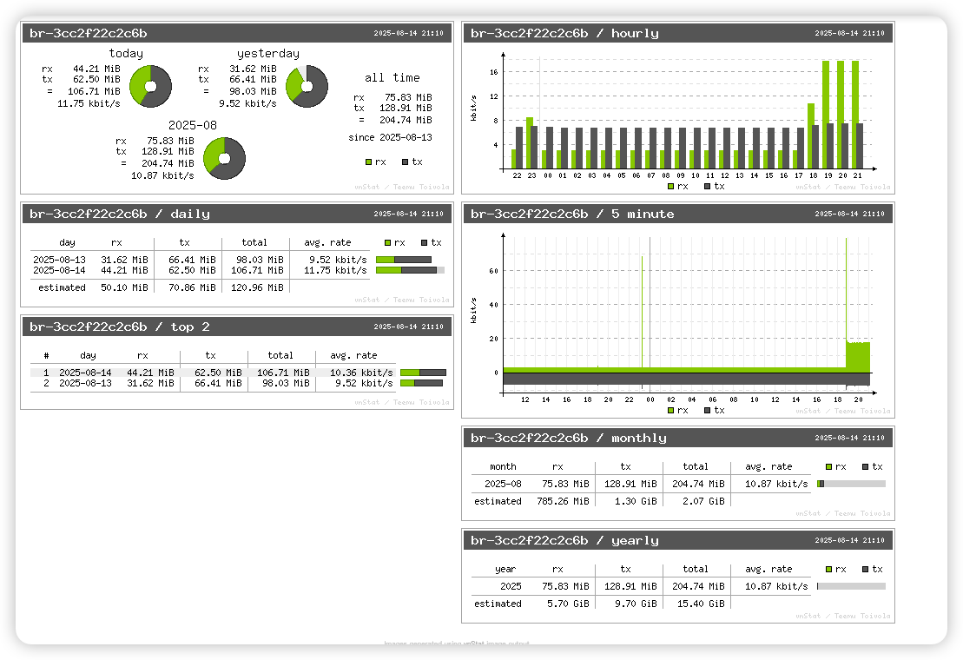Click the green rx legend square in hourly chart

tap(670, 186)
